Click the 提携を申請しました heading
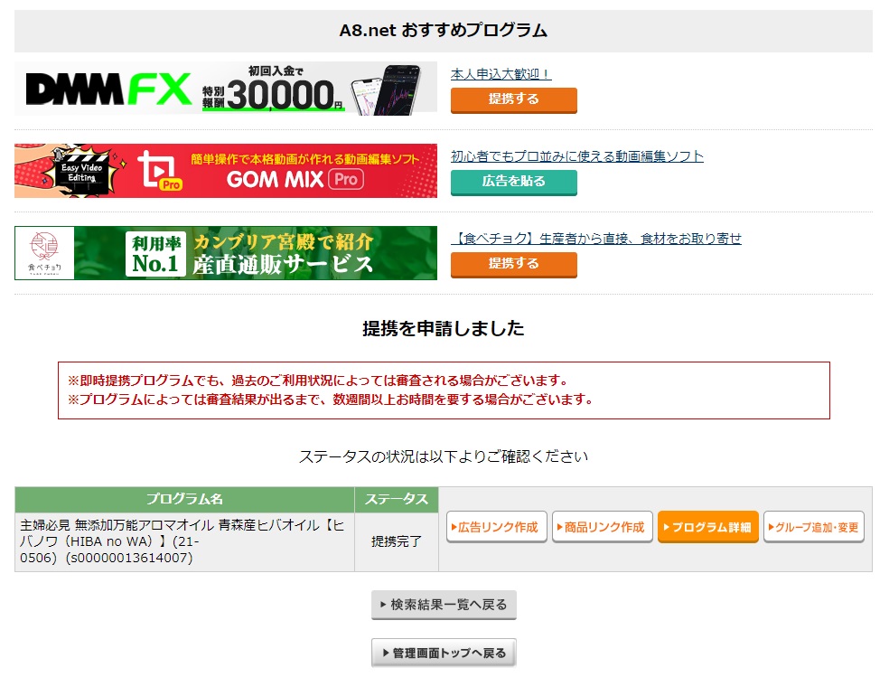This screenshot has width=889, height=677. pos(444,328)
